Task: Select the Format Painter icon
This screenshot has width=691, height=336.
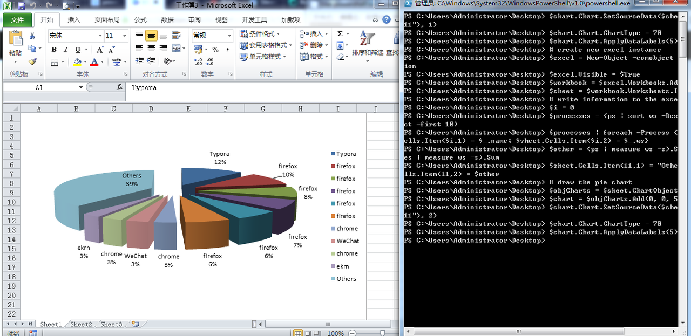Action: (33, 62)
